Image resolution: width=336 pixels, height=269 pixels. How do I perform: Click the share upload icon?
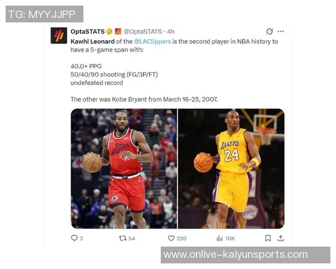(x=281, y=238)
